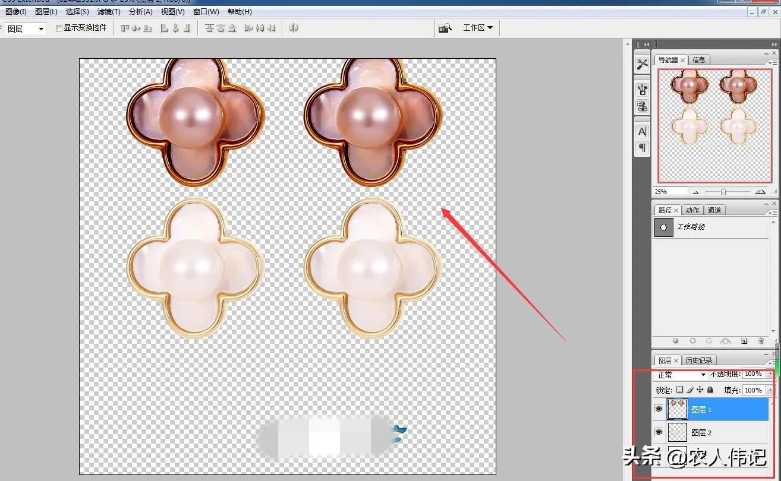Image resolution: width=781 pixels, height=481 pixels.
Task: Click the 填充 100% value field
Action: coord(754,390)
